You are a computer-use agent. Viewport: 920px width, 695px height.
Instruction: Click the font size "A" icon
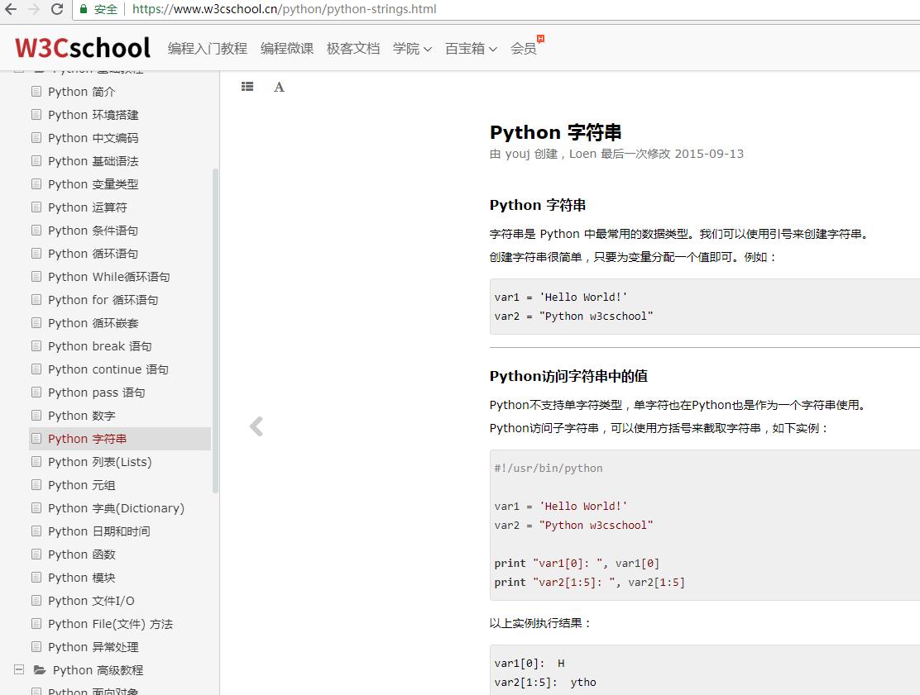click(x=279, y=86)
